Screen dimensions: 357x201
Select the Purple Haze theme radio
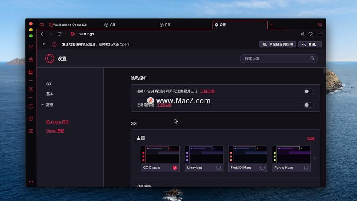point(306,168)
